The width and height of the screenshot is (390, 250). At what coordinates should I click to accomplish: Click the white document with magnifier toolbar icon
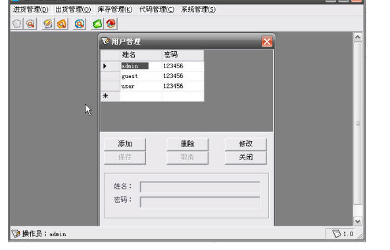coord(30,24)
